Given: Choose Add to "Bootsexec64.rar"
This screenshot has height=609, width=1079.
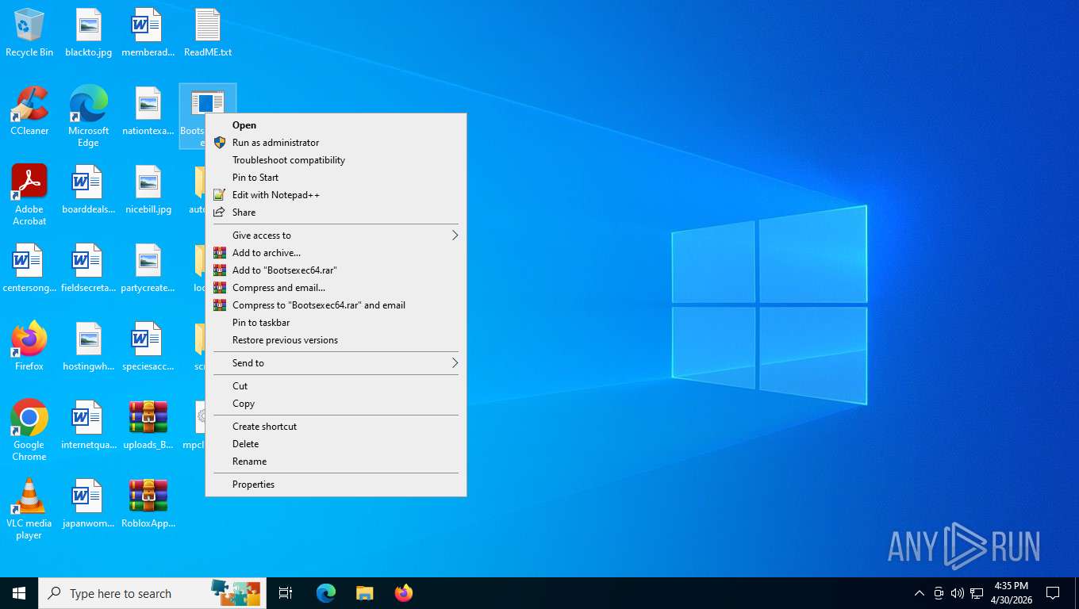Looking at the screenshot, I should pyautogui.click(x=336, y=270).
